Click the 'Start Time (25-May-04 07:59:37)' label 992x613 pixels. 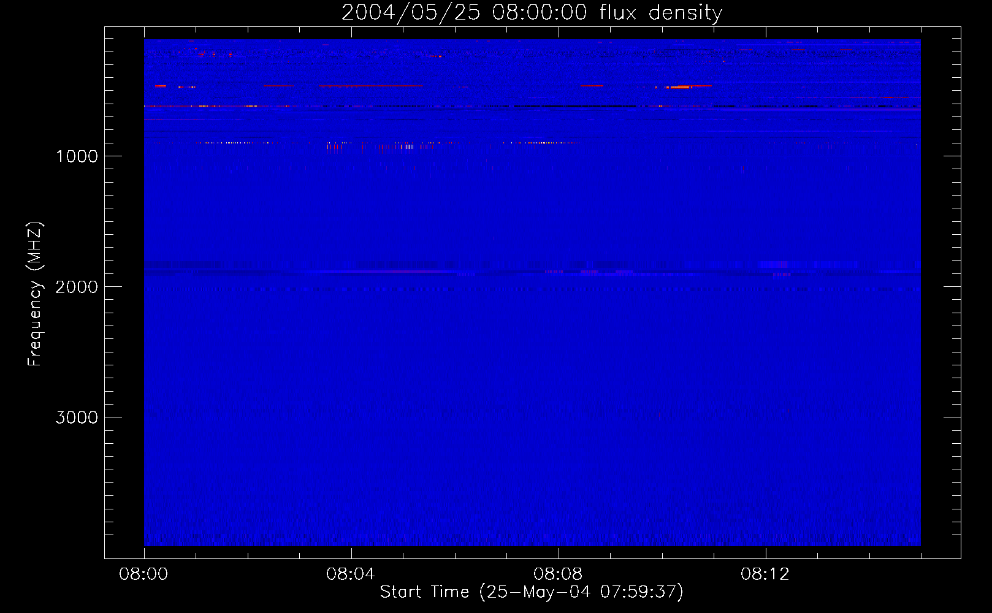point(532,592)
